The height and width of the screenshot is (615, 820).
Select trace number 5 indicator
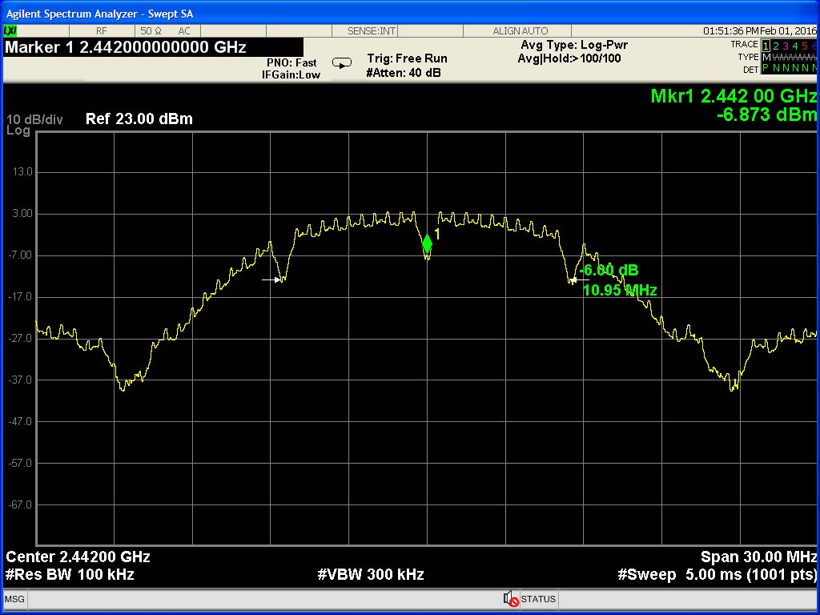pos(805,46)
